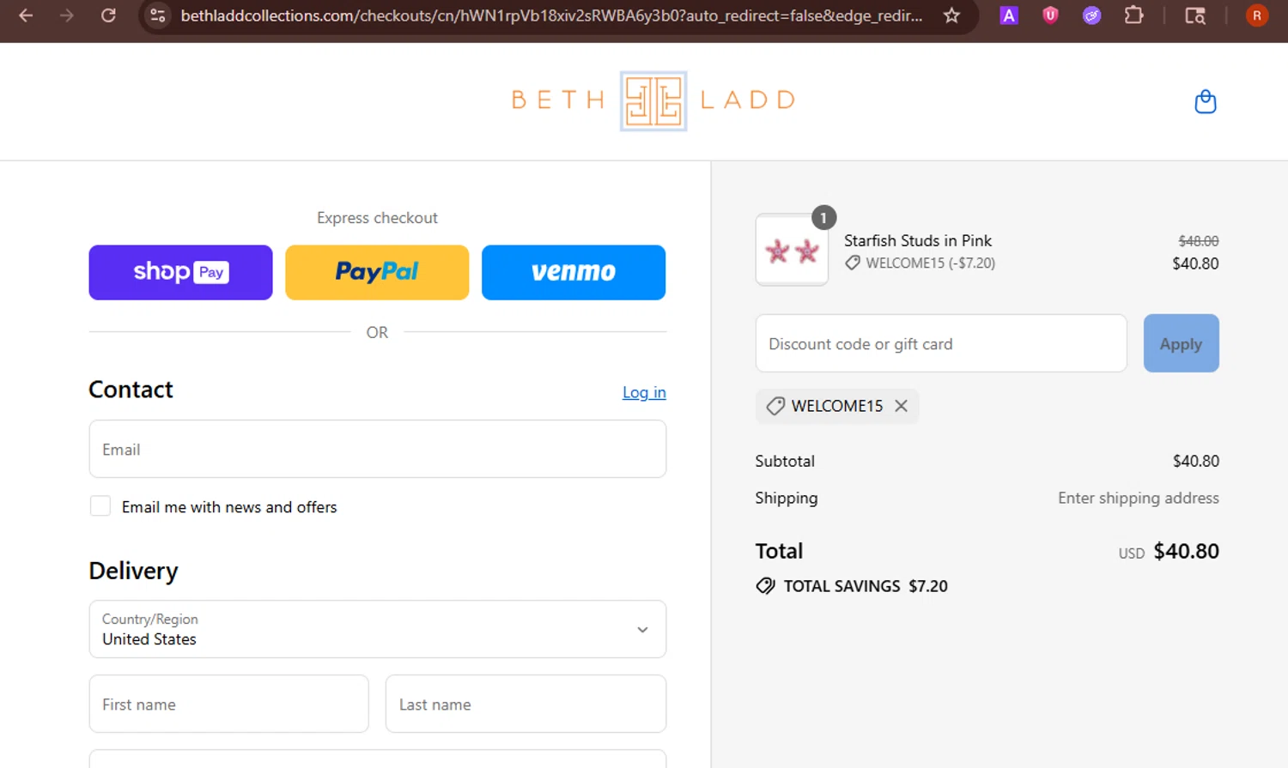
Task: Click the Beth Ladd logo
Action: pyautogui.click(x=653, y=100)
